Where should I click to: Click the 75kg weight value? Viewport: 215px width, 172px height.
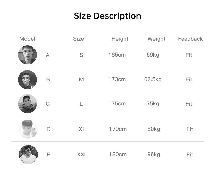[153, 104]
